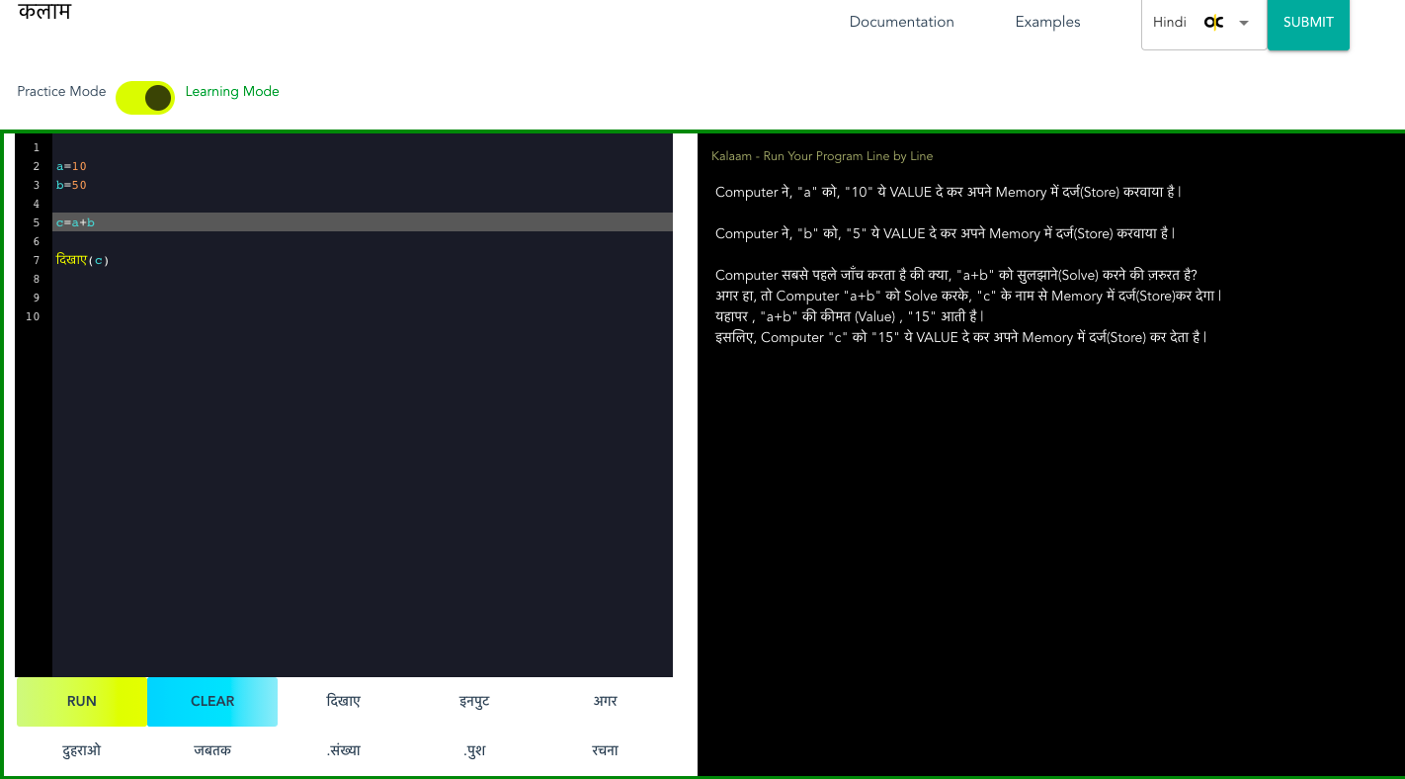
Task: Open the Documentation page
Action: 901,22
